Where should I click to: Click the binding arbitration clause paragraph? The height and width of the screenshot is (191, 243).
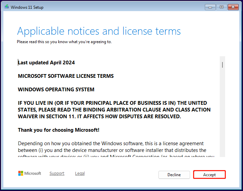(114, 110)
